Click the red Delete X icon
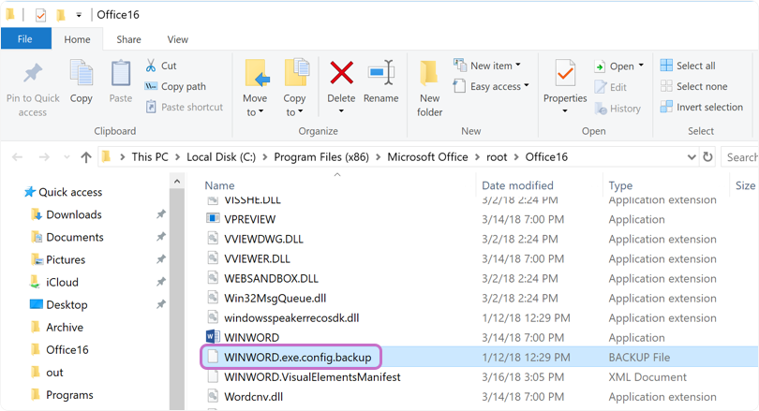 [342, 73]
